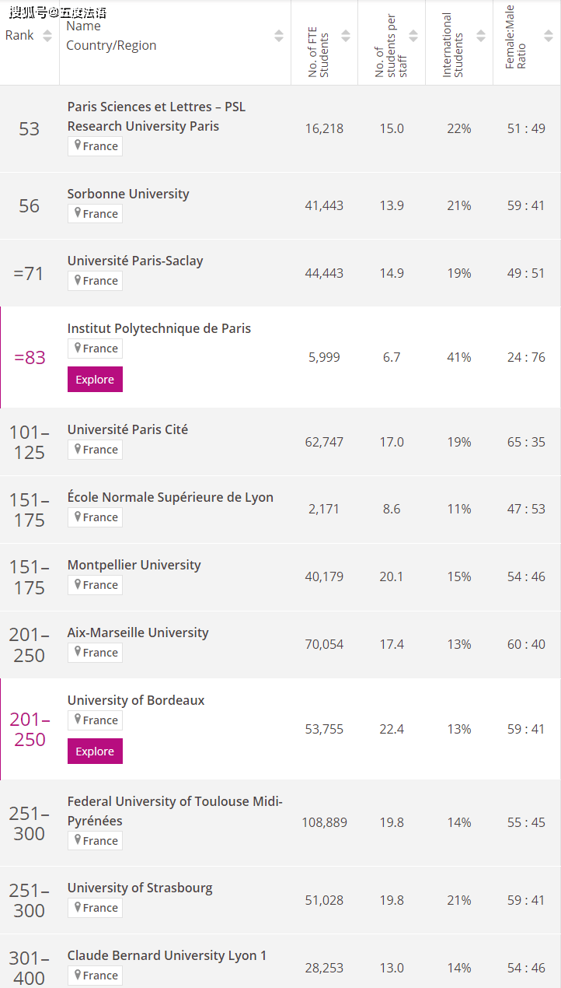Sort by students per staff arrows
The width and height of the screenshot is (561, 988).
click(x=413, y=36)
